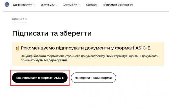
Task: Click Так, підписати в форматі ASIC-E button
Action: pyautogui.click(x=40, y=78)
